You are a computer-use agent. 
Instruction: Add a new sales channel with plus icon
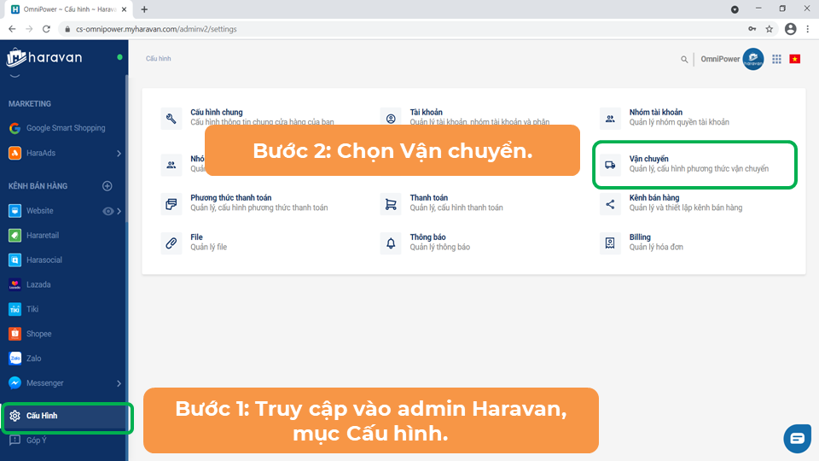(107, 186)
